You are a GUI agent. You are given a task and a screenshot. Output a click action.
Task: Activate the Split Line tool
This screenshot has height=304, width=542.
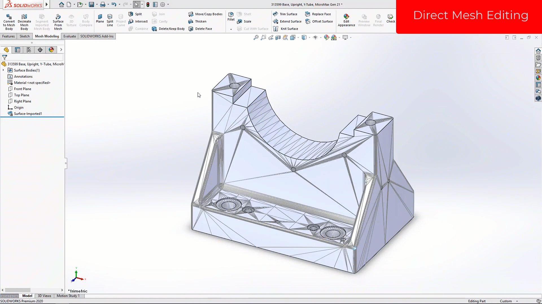(x=110, y=20)
